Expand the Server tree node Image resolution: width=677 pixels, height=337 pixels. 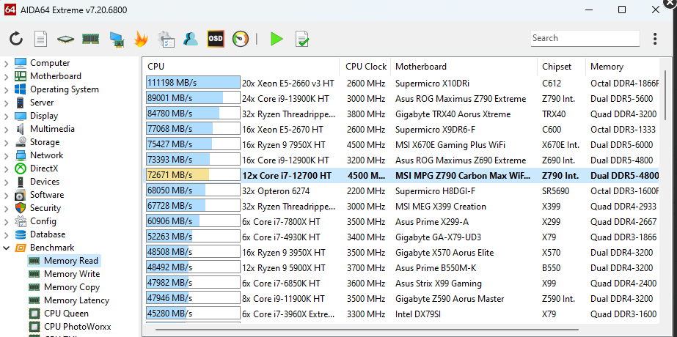pyautogui.click(x=6, y=103)
